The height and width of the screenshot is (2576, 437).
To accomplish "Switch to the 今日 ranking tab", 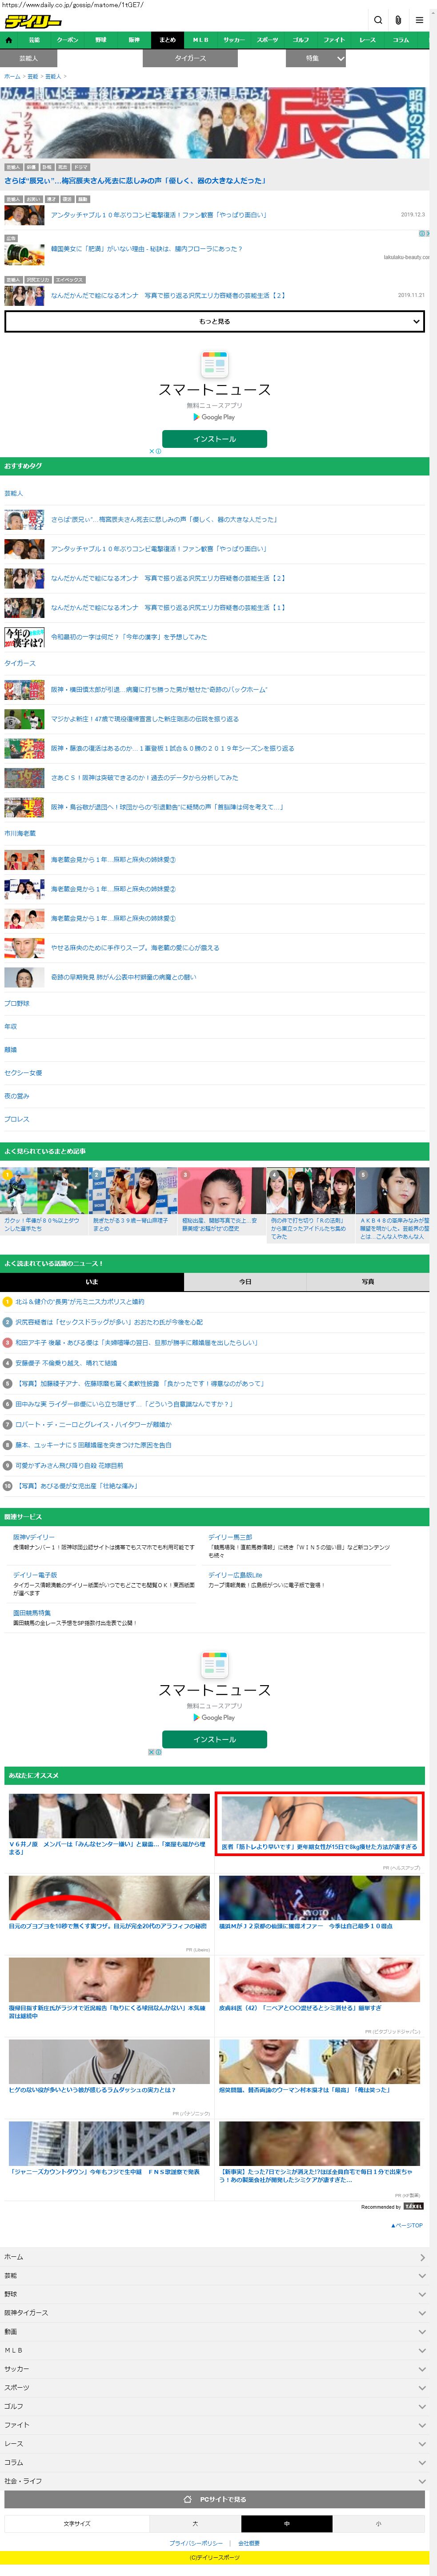I will click(245, 1281).
